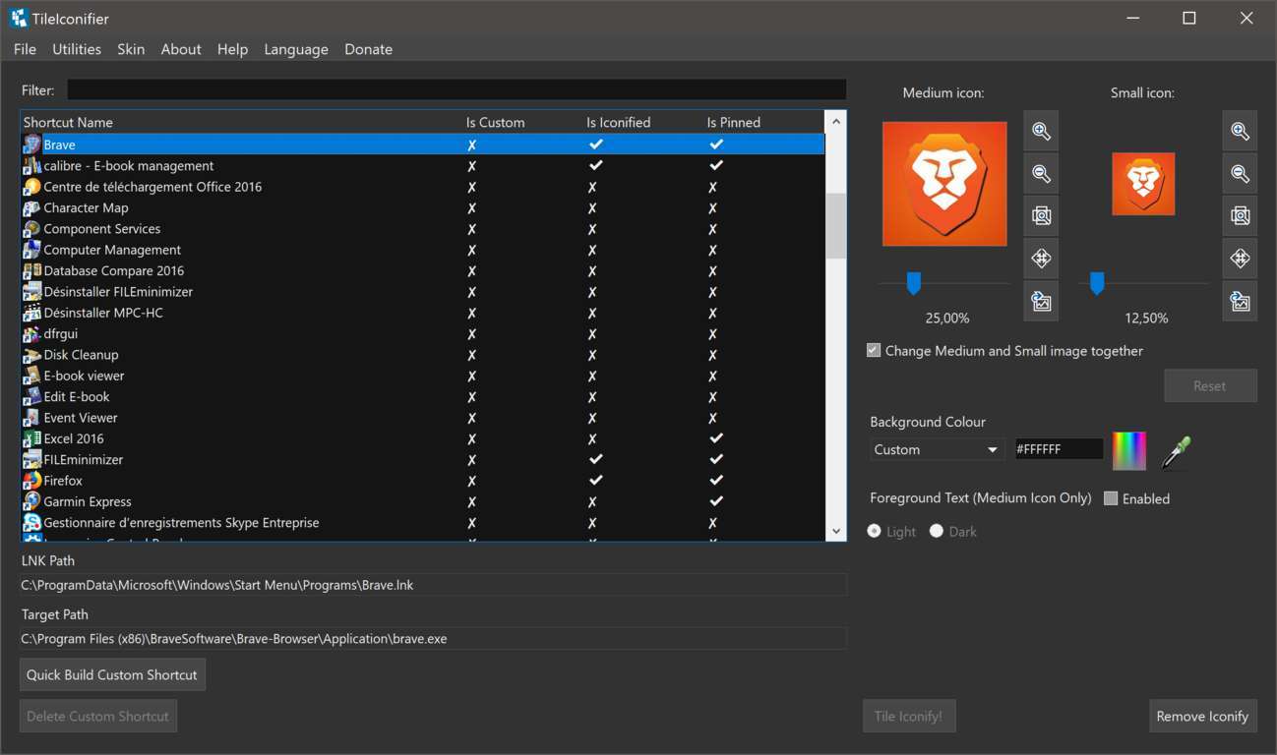Pick background colour with the eyedropper
The image size is (1277, 755).
1176,451
